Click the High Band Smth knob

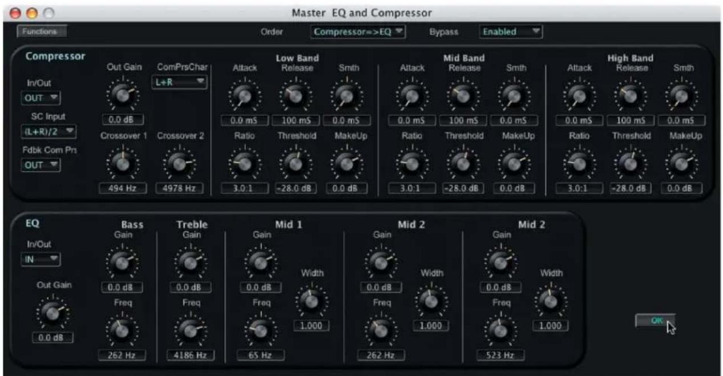pos(682,96)
